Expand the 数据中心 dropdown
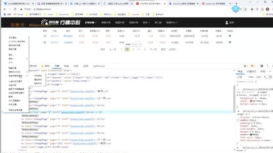Viewport: 273px width, 153px height. pos(172,23)
